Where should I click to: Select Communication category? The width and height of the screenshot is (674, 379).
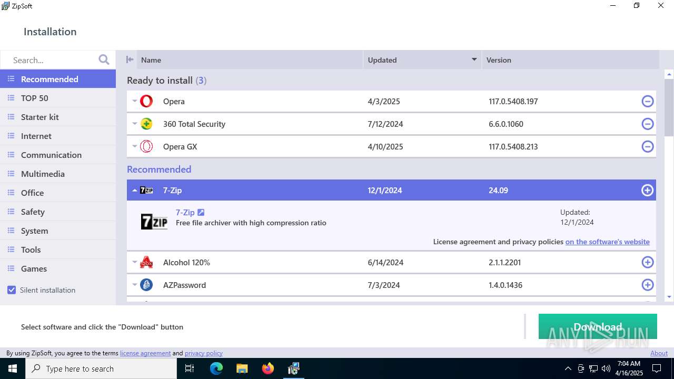click(x=58, y=155)
